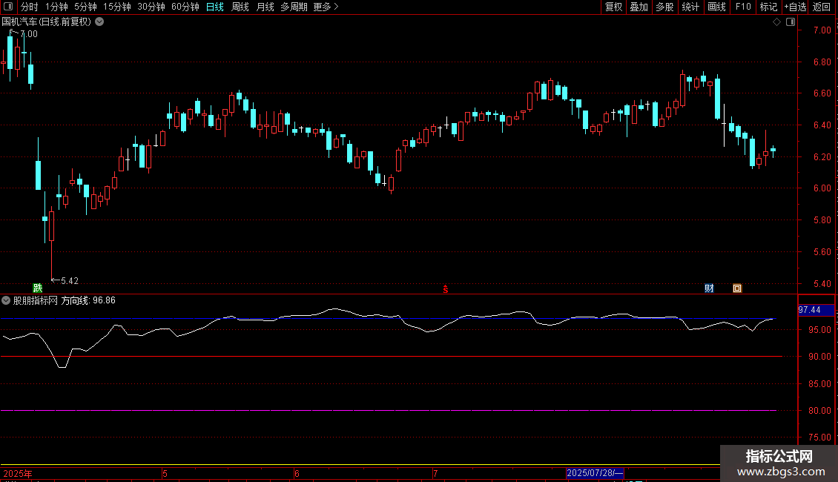
Task: Click the 国机汽车(日线.前复权) chart title
Action: click(x=47, y=22)
